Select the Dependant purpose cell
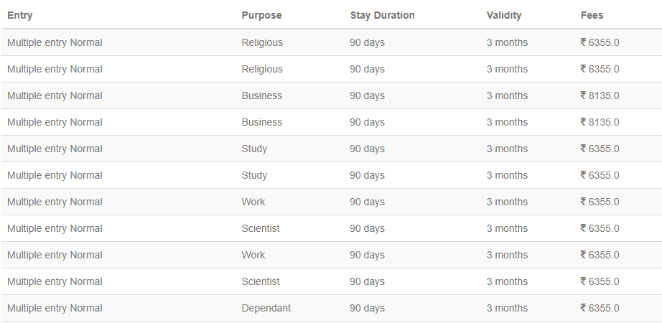Screen dimensions: 662x323 (266, 308)
